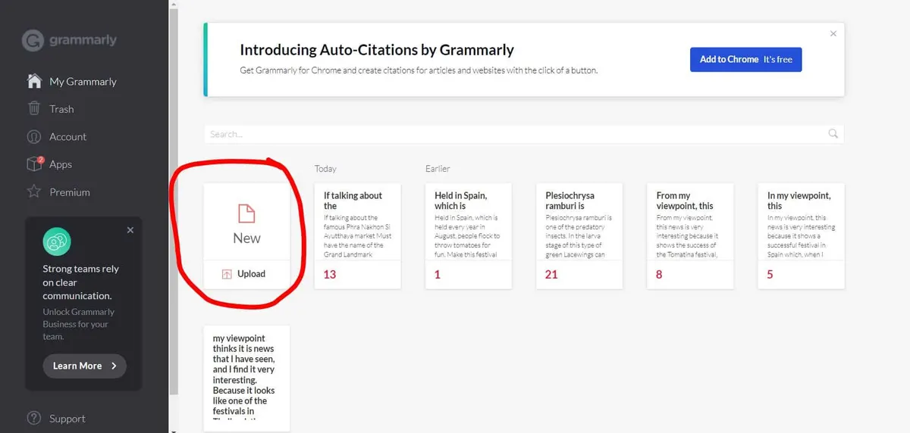Click the Add to Chrome button
The image size is (910, 433).
(745, 59)
